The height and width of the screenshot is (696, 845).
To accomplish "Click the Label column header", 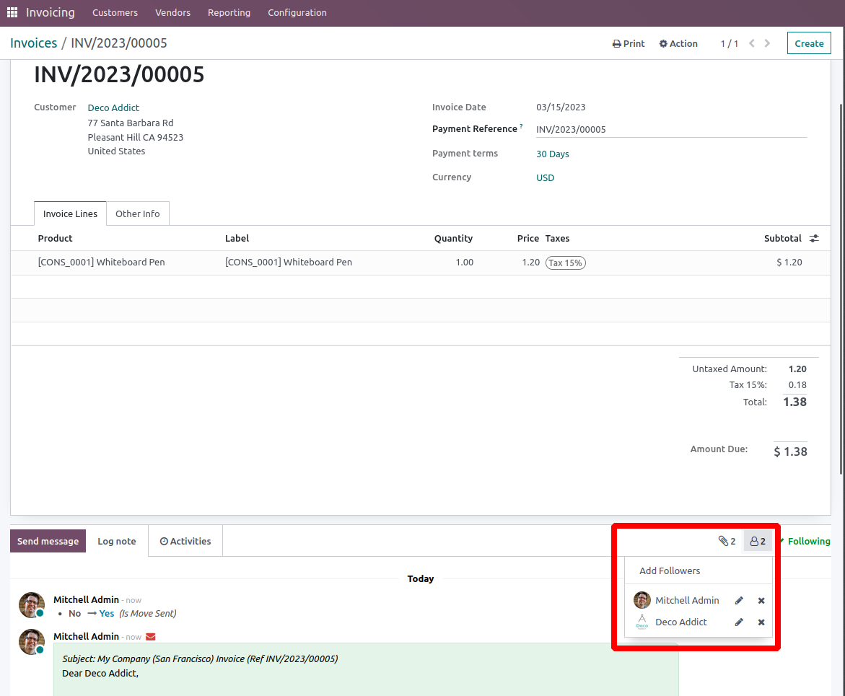I will [x=237, y=238].
